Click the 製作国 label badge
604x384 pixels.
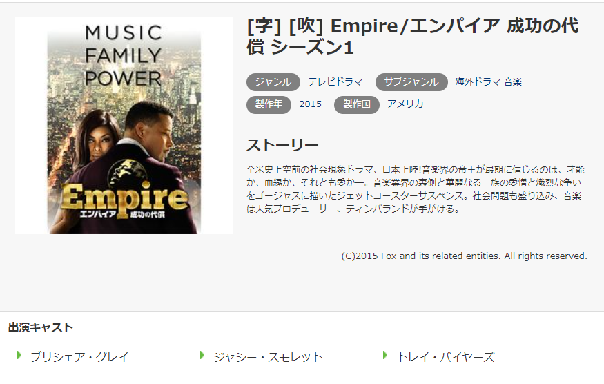[357, 104]
